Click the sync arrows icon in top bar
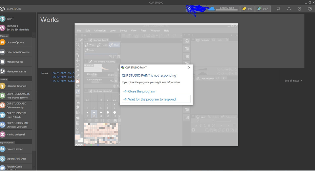The image size is (315, 171). click(279, 9)
